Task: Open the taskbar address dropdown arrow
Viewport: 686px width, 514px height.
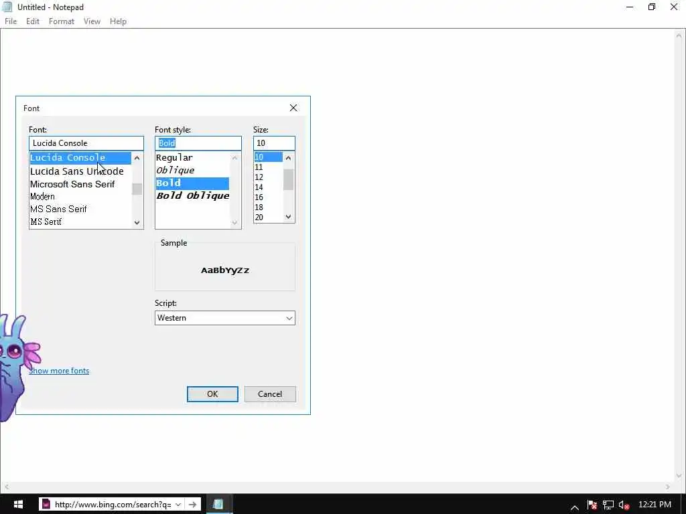Action: tap(178, 505)
